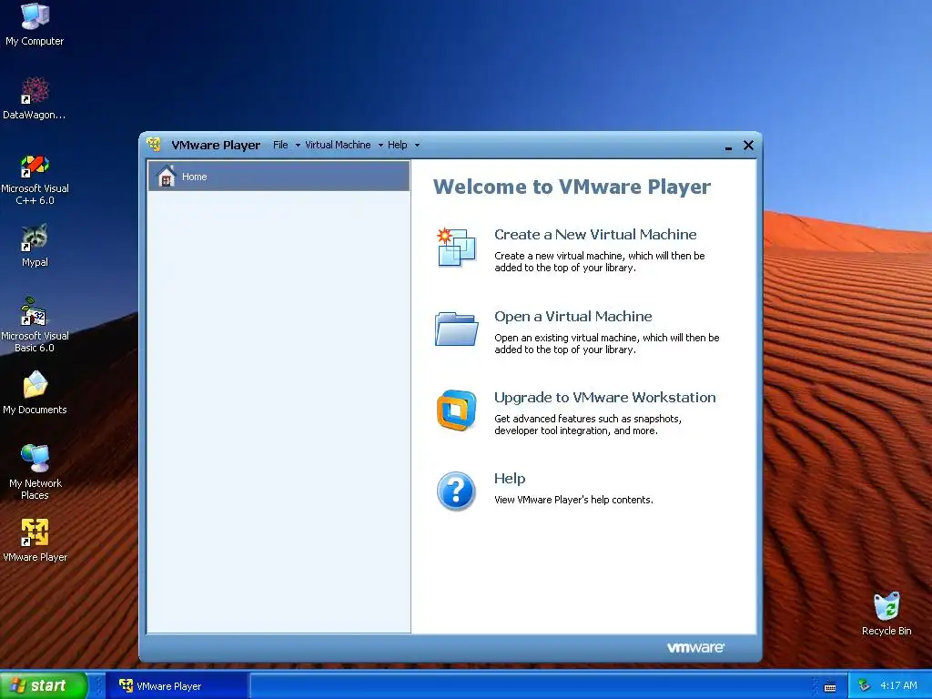
Task: Select the DataWagon desktop shortcut
Action: pyautogui.click(x=35, y=98)
